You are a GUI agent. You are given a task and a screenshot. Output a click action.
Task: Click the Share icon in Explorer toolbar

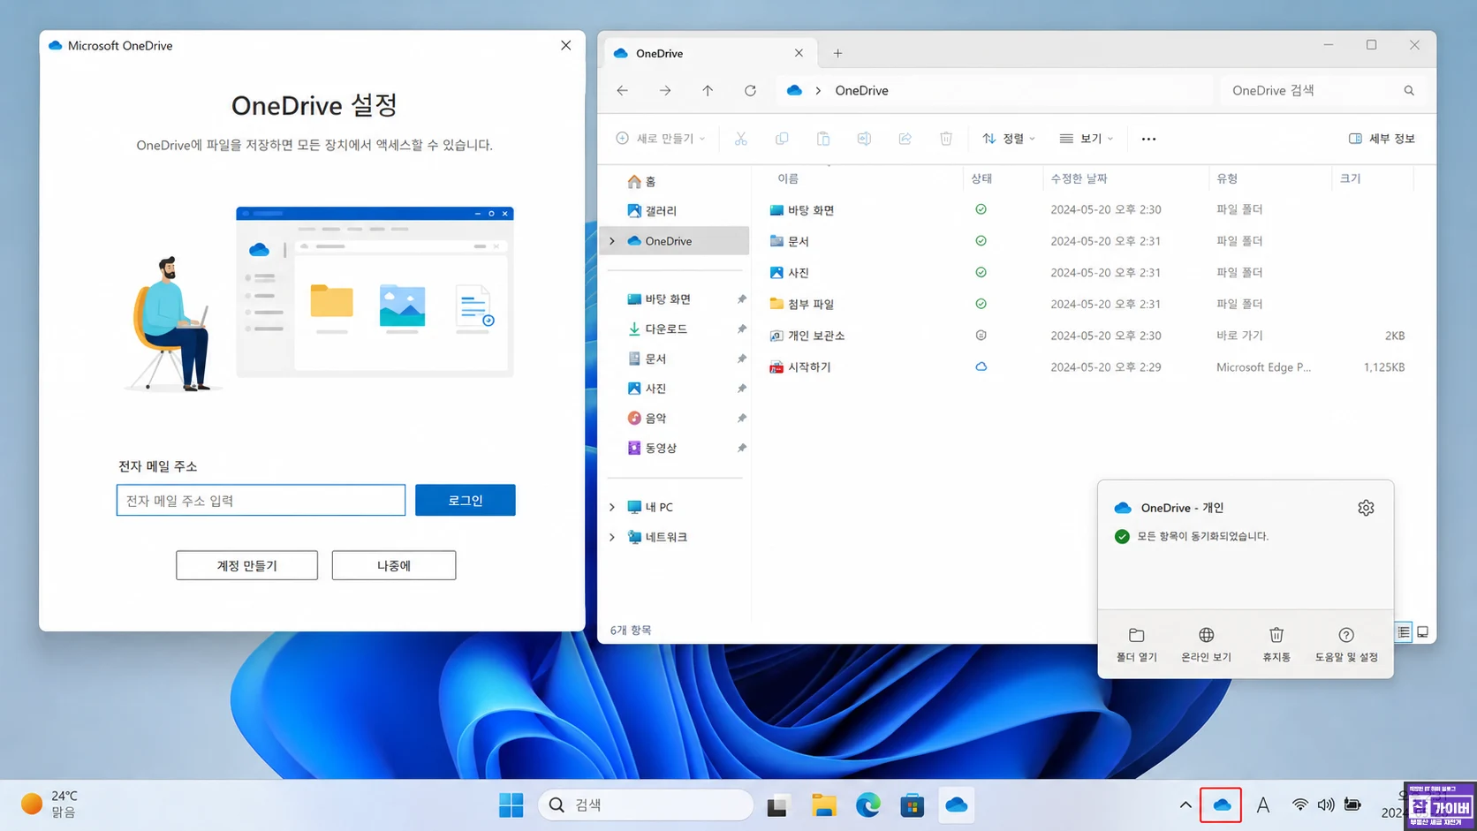click(x=905, y=139)
